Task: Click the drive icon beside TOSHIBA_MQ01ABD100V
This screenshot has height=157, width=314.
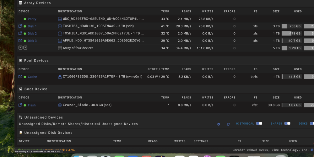Action: [x=60, y=34]
